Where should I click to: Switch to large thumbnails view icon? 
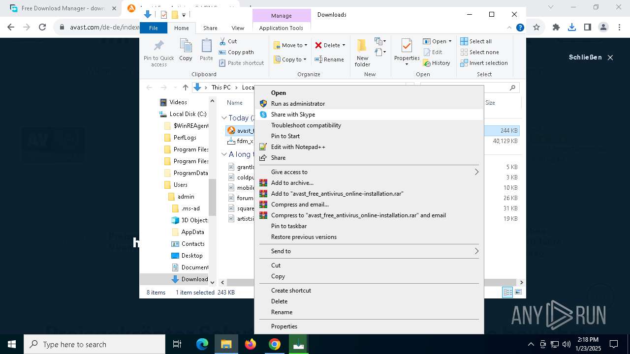(518, 293)
